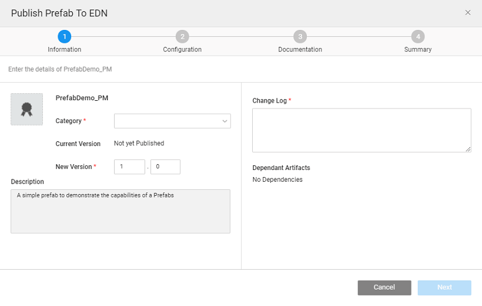Open the Category dropdown chevron
This screenshot has height=306, width=482.
point(225,121)
